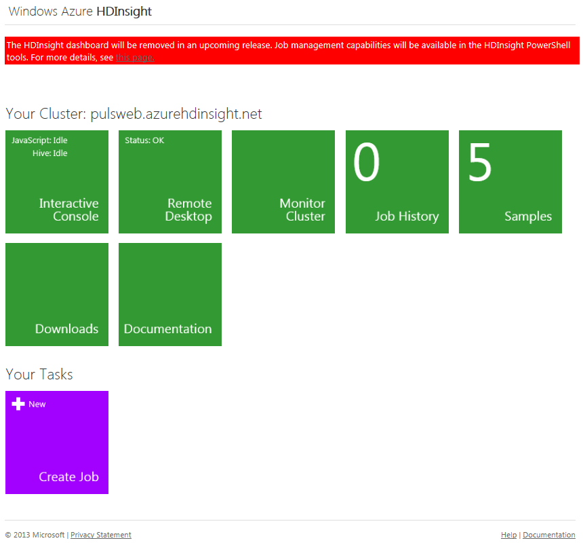Image resolution: width=583 pixels, height=547 pixels.
Task: Click the 'Hive: Idle' status text
Action: [49, 153]
